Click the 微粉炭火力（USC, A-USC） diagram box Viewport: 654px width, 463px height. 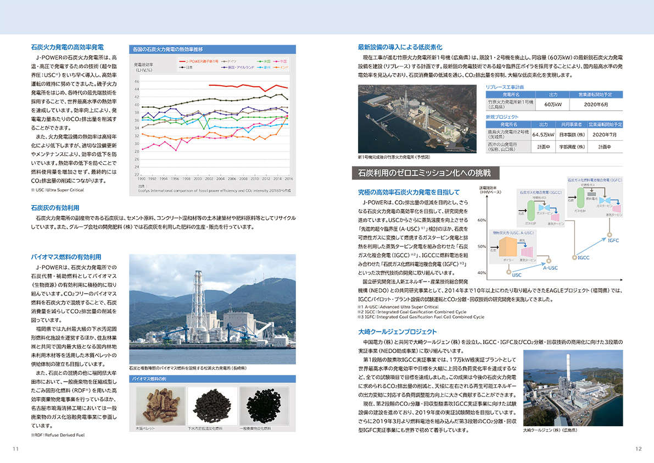[513, 247]
